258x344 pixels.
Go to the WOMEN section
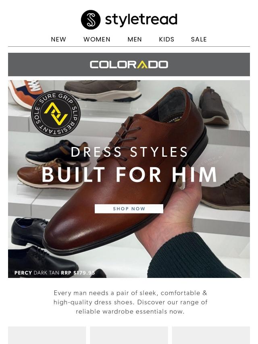click(x=97, y=39)
